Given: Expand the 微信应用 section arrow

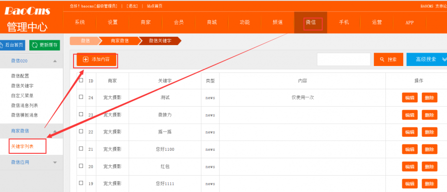Looking at the screenshot, I should pyautogui.click(x=55, y=162).
